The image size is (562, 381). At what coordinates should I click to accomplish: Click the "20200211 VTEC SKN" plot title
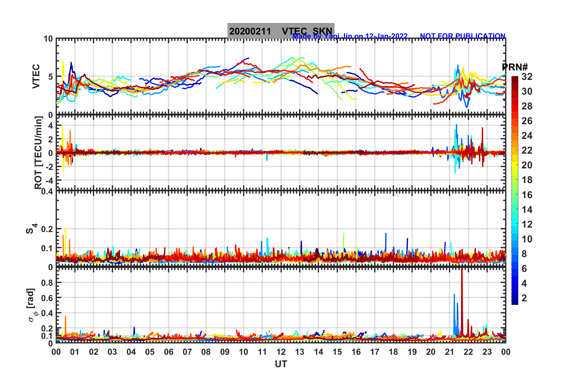click(281, 31)
